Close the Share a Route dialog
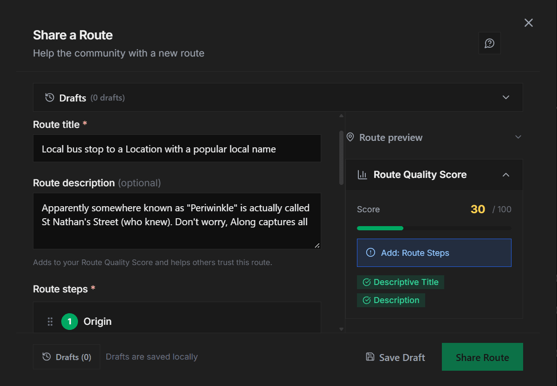Viewport: 557px width, 386px height. pyautogui.click(x=529, y=23)
